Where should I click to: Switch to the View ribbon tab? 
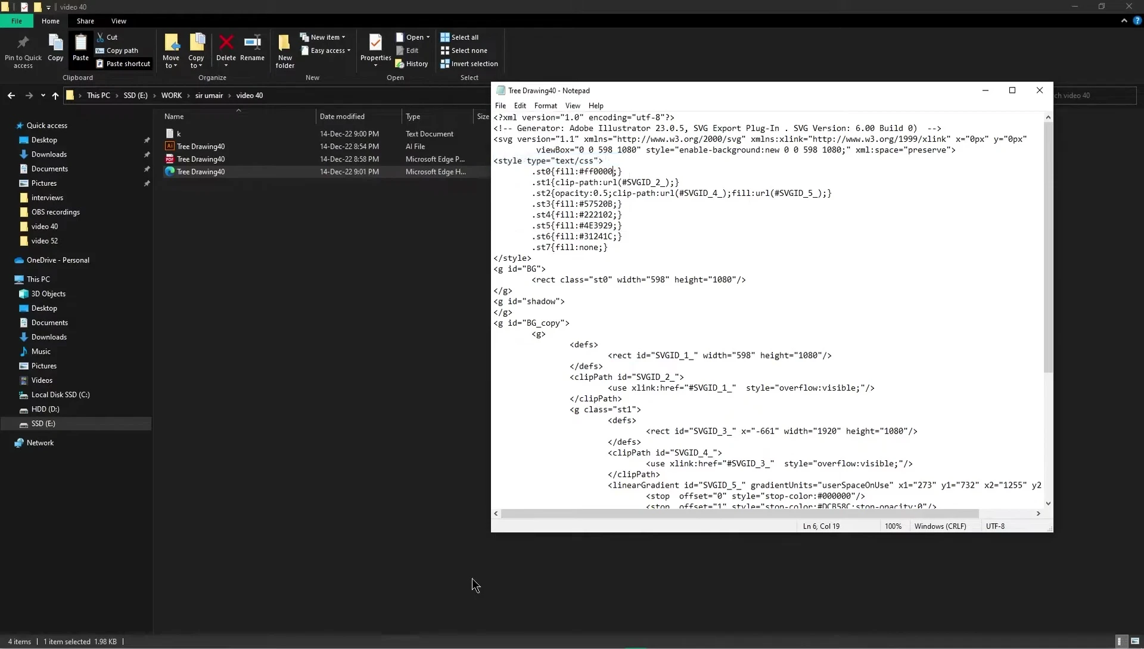coord(119,21)
